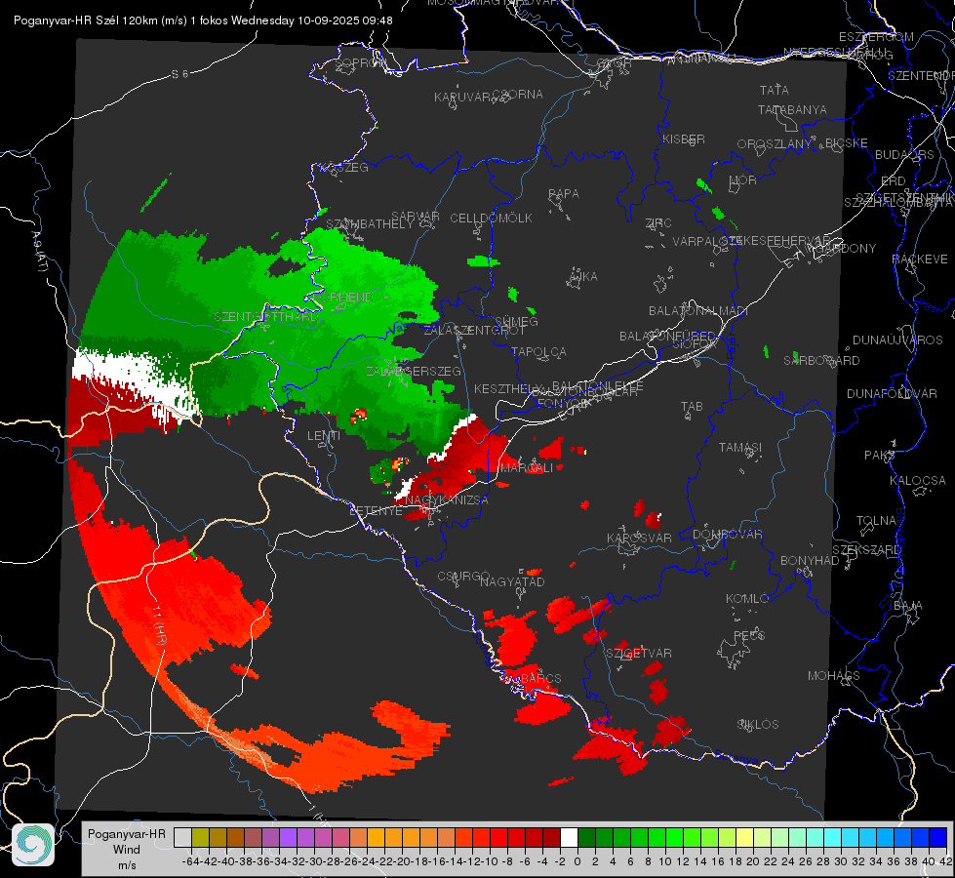Select the grey leftmost legend swatch
This screenshot has height=878, width=955.
tap(182, 837)
